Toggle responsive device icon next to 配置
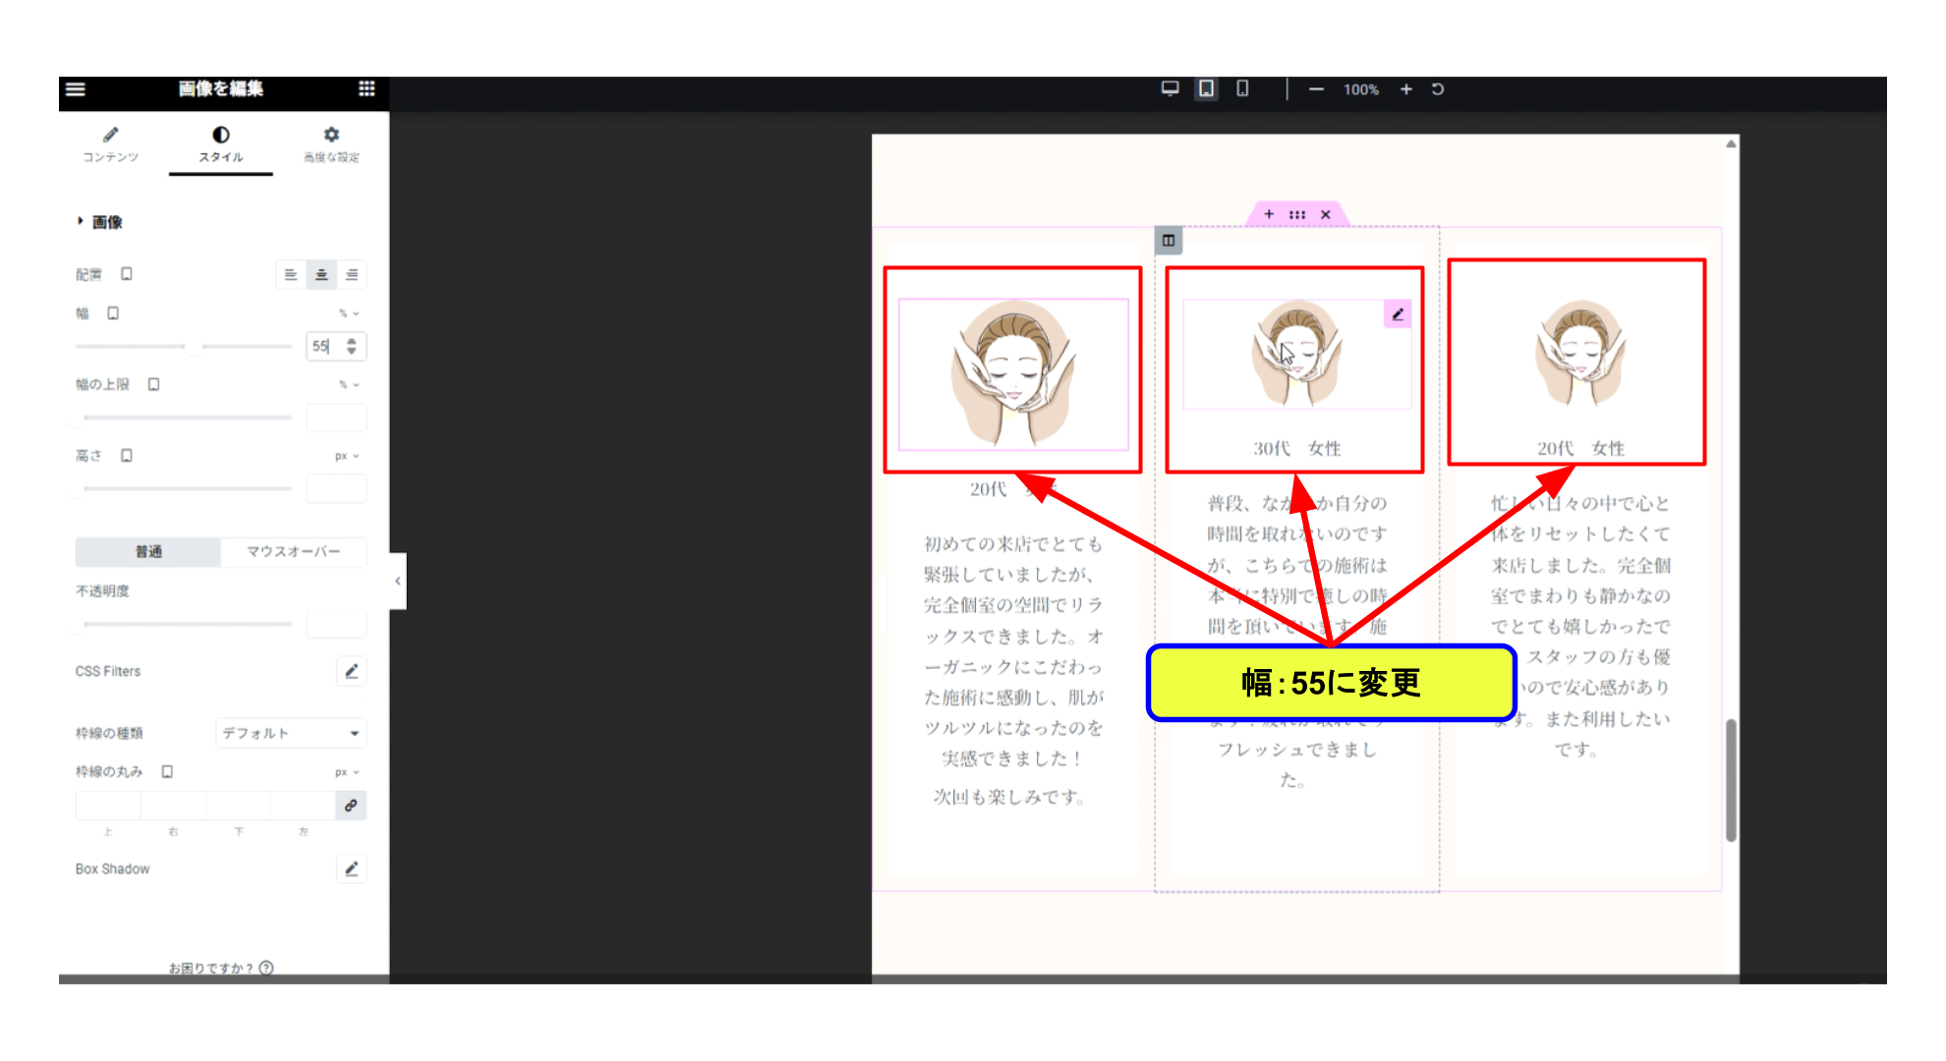 coord(127,274)
